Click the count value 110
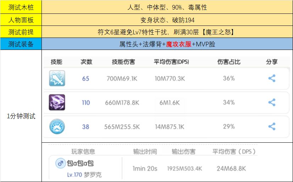 [86, 103]
